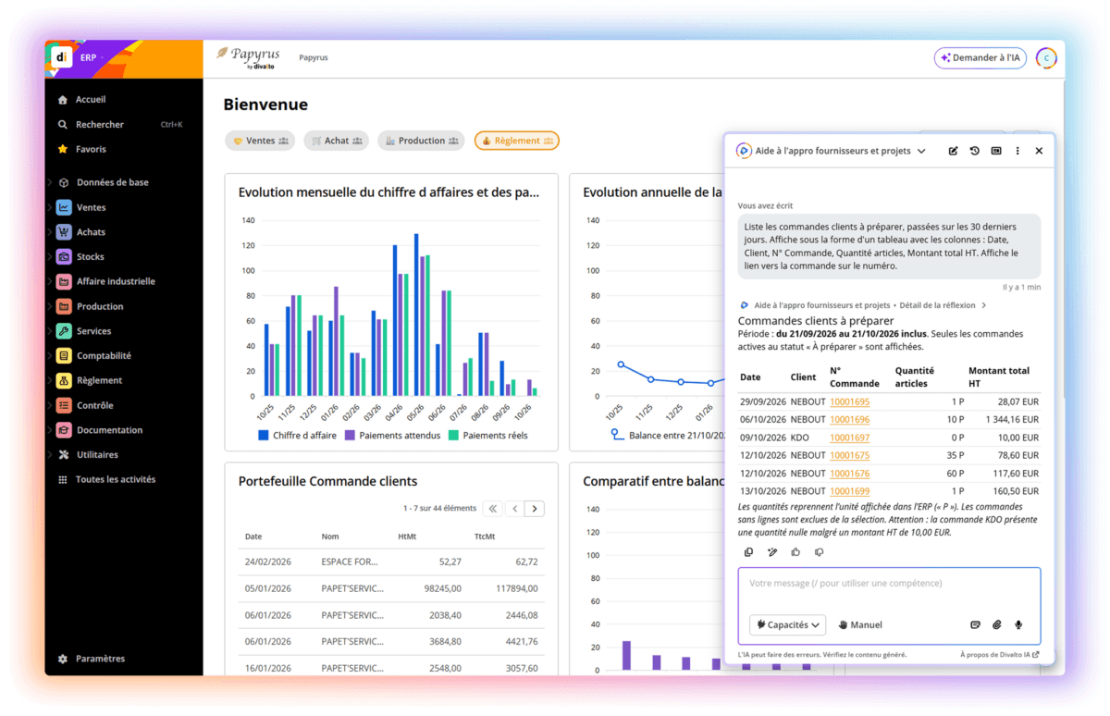The image size is (1110, 716).
Task: Click the Paramètres gear icon
Action: tap(63, 660)
